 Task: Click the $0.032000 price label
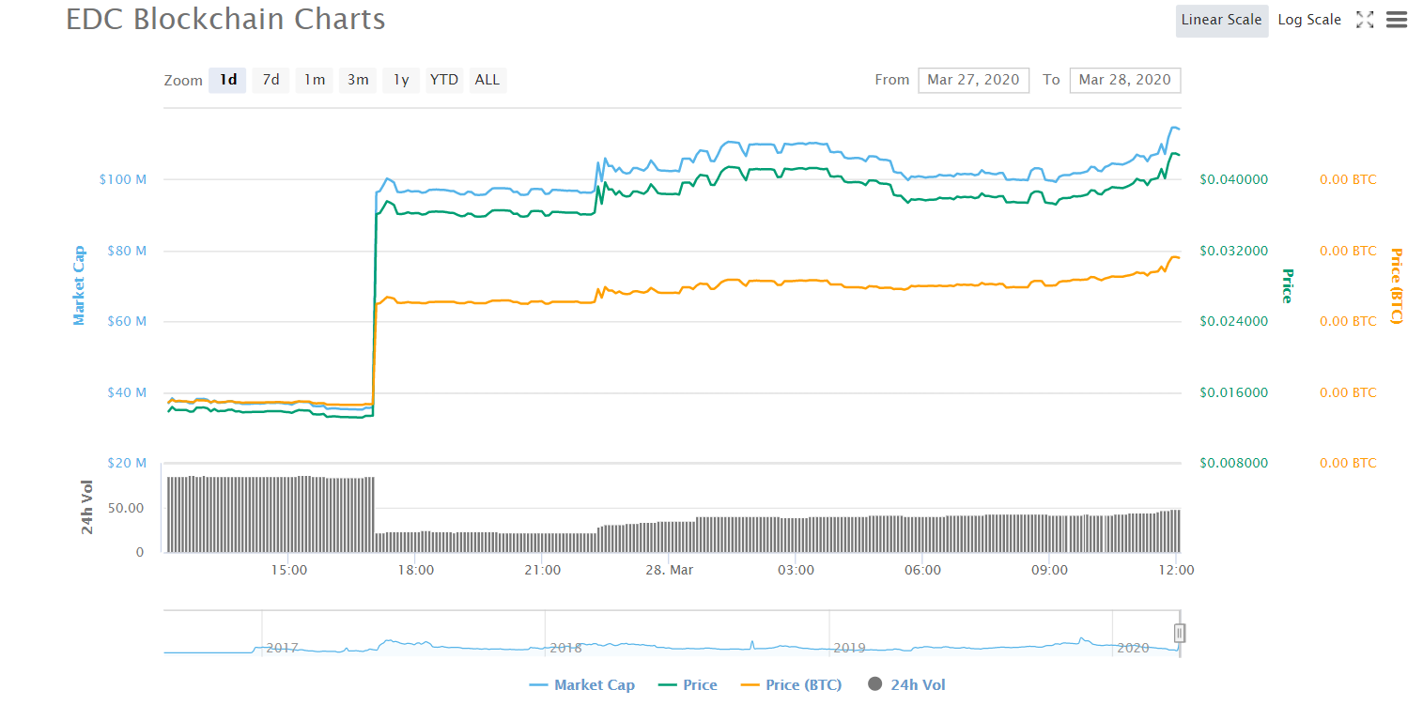point(1234,251)
